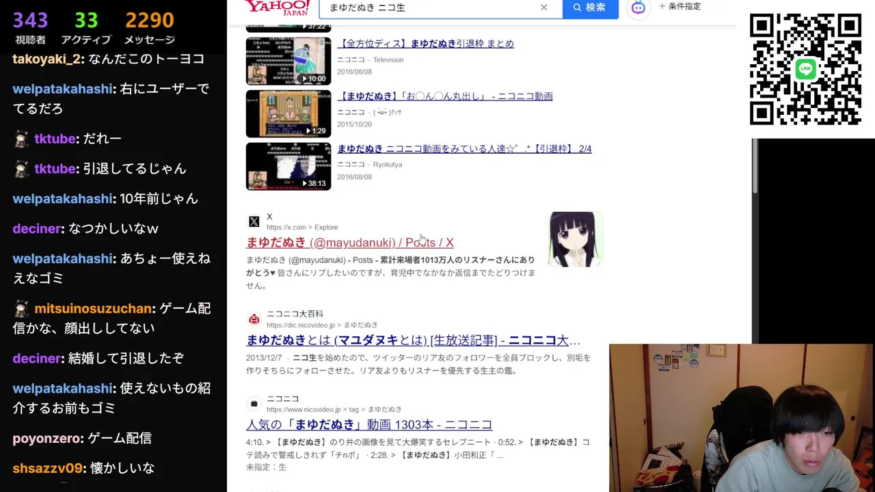Click tktube's avatar beside だれー message
Viewport: 875px width, 492px height.
(22, 139)
